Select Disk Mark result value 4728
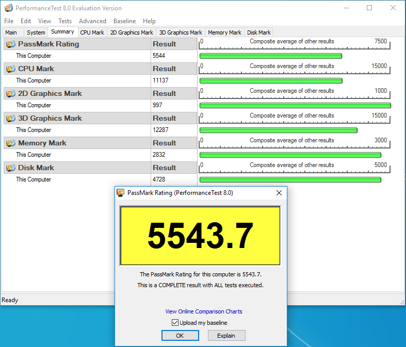Image resolution: width=406 pixels, height=347 pixels. coord(159,179)
